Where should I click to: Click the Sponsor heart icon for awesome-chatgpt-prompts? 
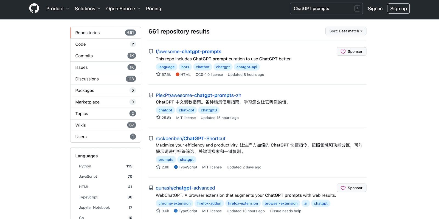pyautogui.click(x=343, y=51)
